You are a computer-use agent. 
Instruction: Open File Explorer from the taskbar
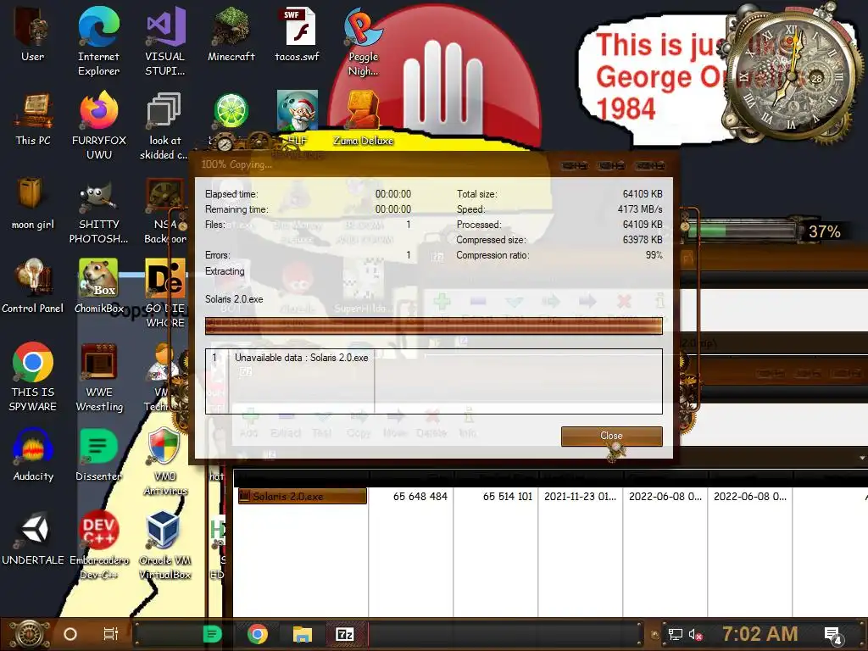click(302, 634)
